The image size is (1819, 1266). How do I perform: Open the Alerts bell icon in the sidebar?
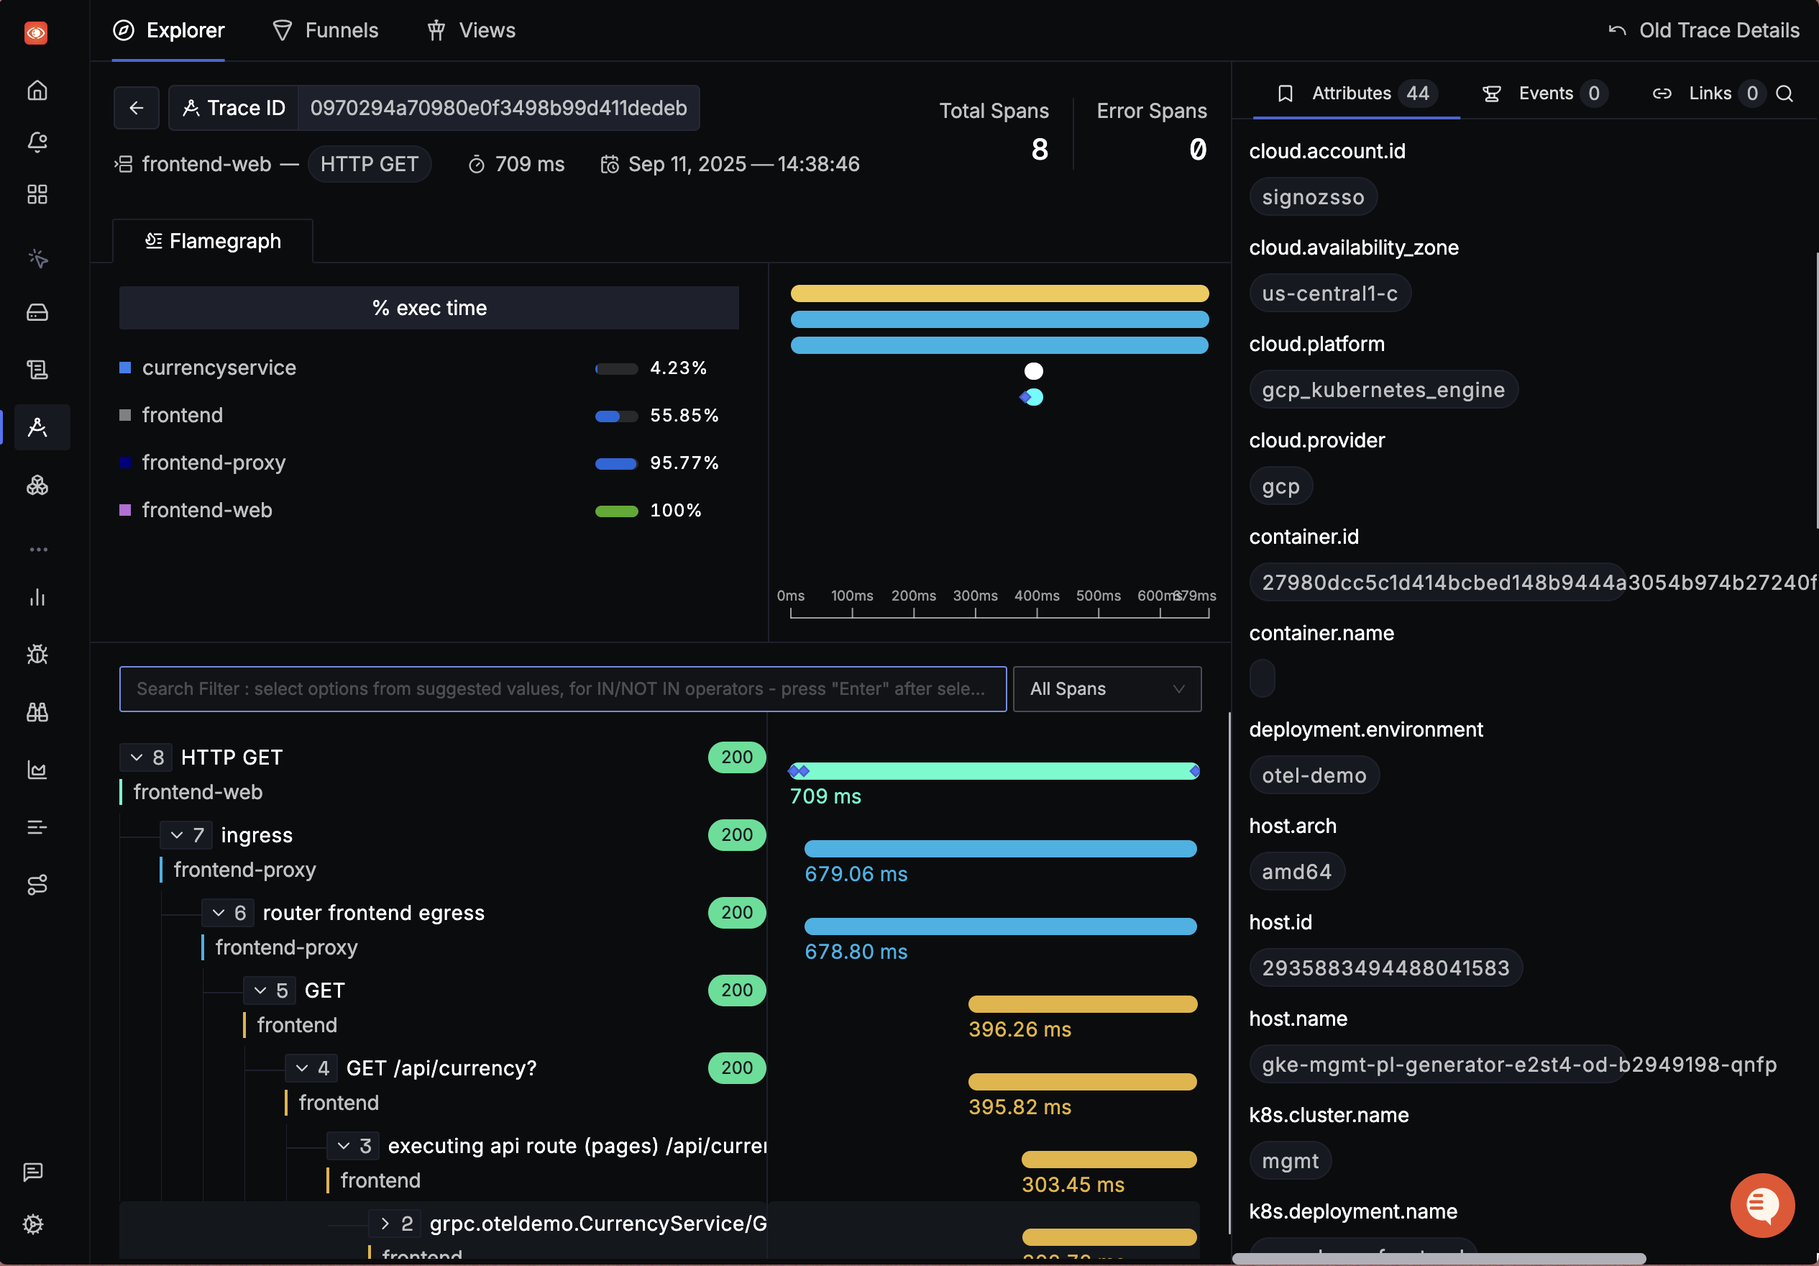pos(37,142)
